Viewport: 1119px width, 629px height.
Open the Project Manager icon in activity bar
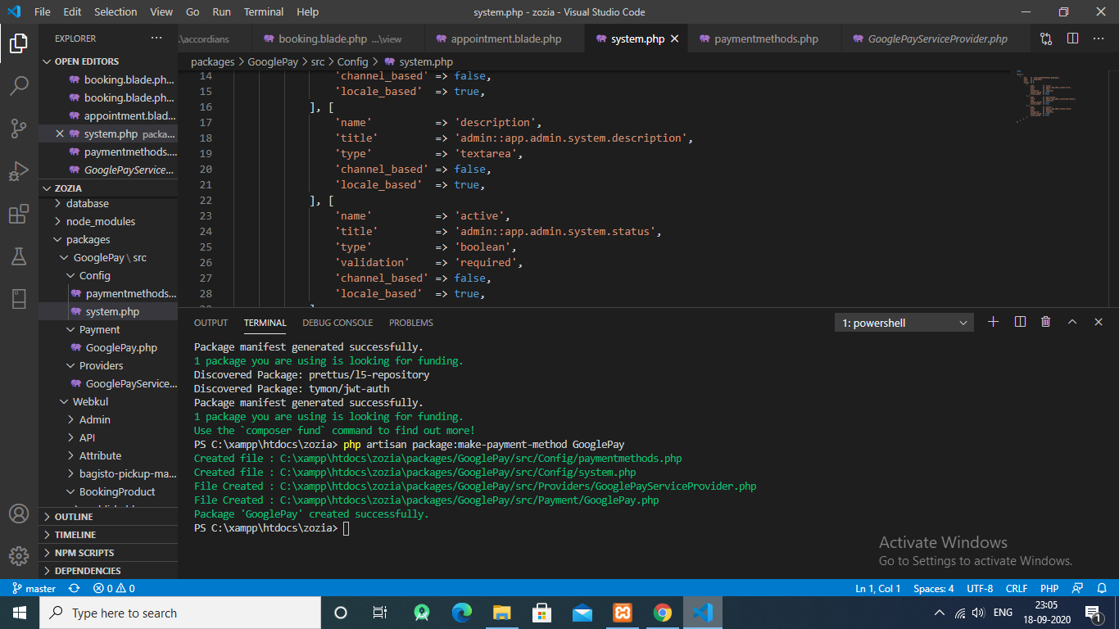click(x=19, y=299)
